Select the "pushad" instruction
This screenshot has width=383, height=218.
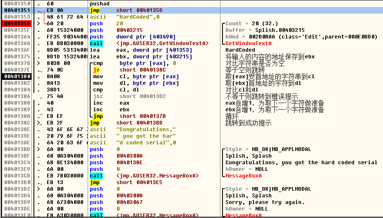click(100, 4)
